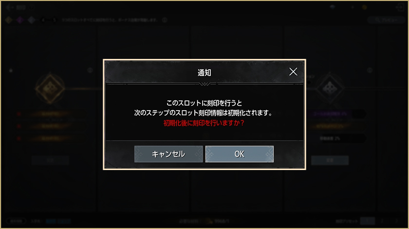The height and width of the screenshot is (229, 409).
Task: Click the gold coin currency icon in the header
Action: (x=364, y=7)
